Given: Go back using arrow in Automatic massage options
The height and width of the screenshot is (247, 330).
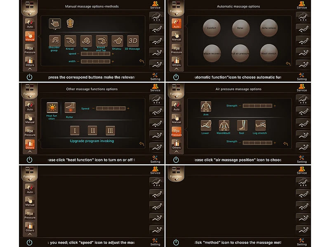Looking at the screenshot, I should pyautogui.click(x=288, y=63).
